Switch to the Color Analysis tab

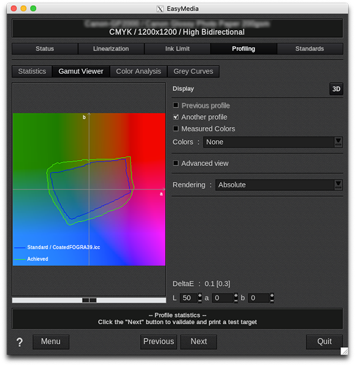coord(138,71)
